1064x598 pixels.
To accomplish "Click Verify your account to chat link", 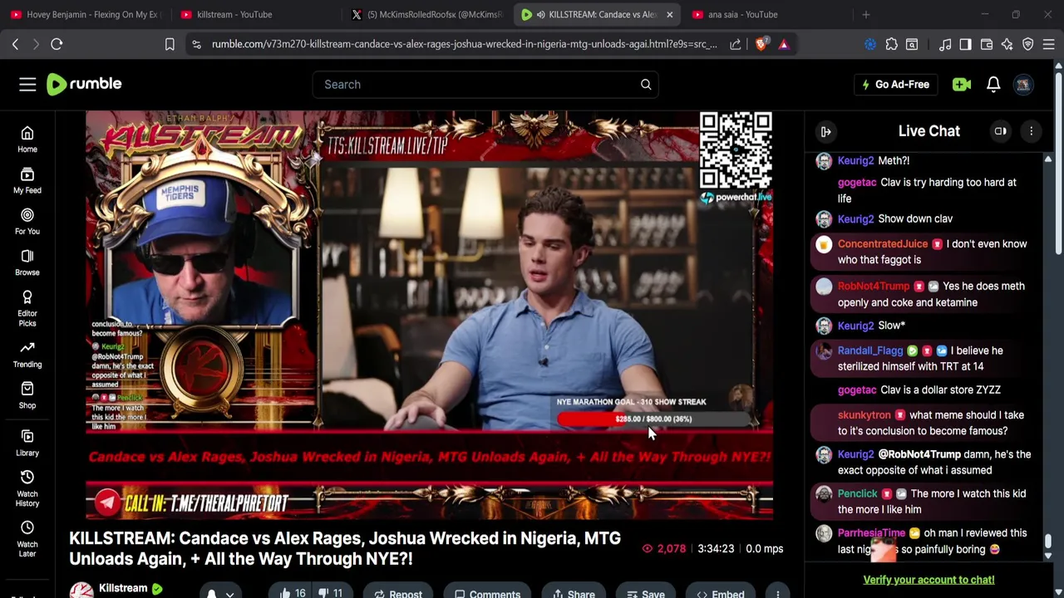I will [x=929, y=580].
